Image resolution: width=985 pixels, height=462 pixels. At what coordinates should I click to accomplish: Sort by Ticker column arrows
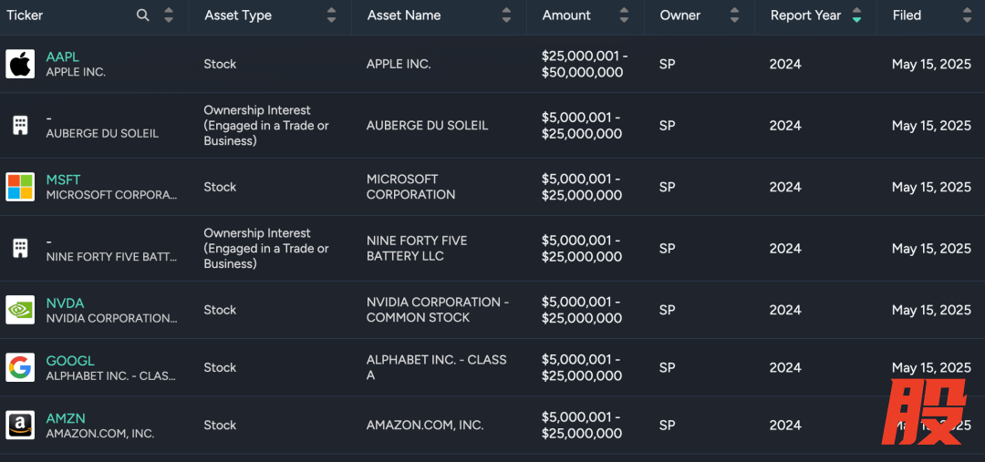click(x=169, y=15)
